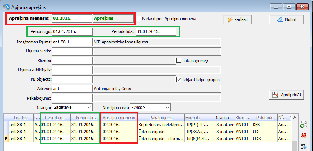Click ANT01 in the UD table row
Viewport: 313px width, 151px height.
(243, 132)
